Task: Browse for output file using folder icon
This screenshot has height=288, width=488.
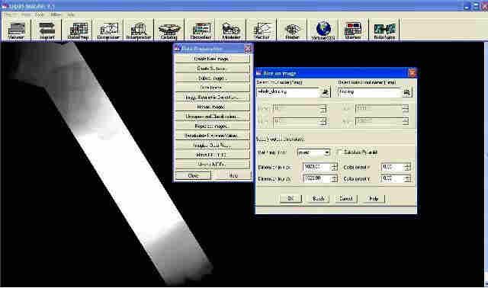Action: point(407,92)
